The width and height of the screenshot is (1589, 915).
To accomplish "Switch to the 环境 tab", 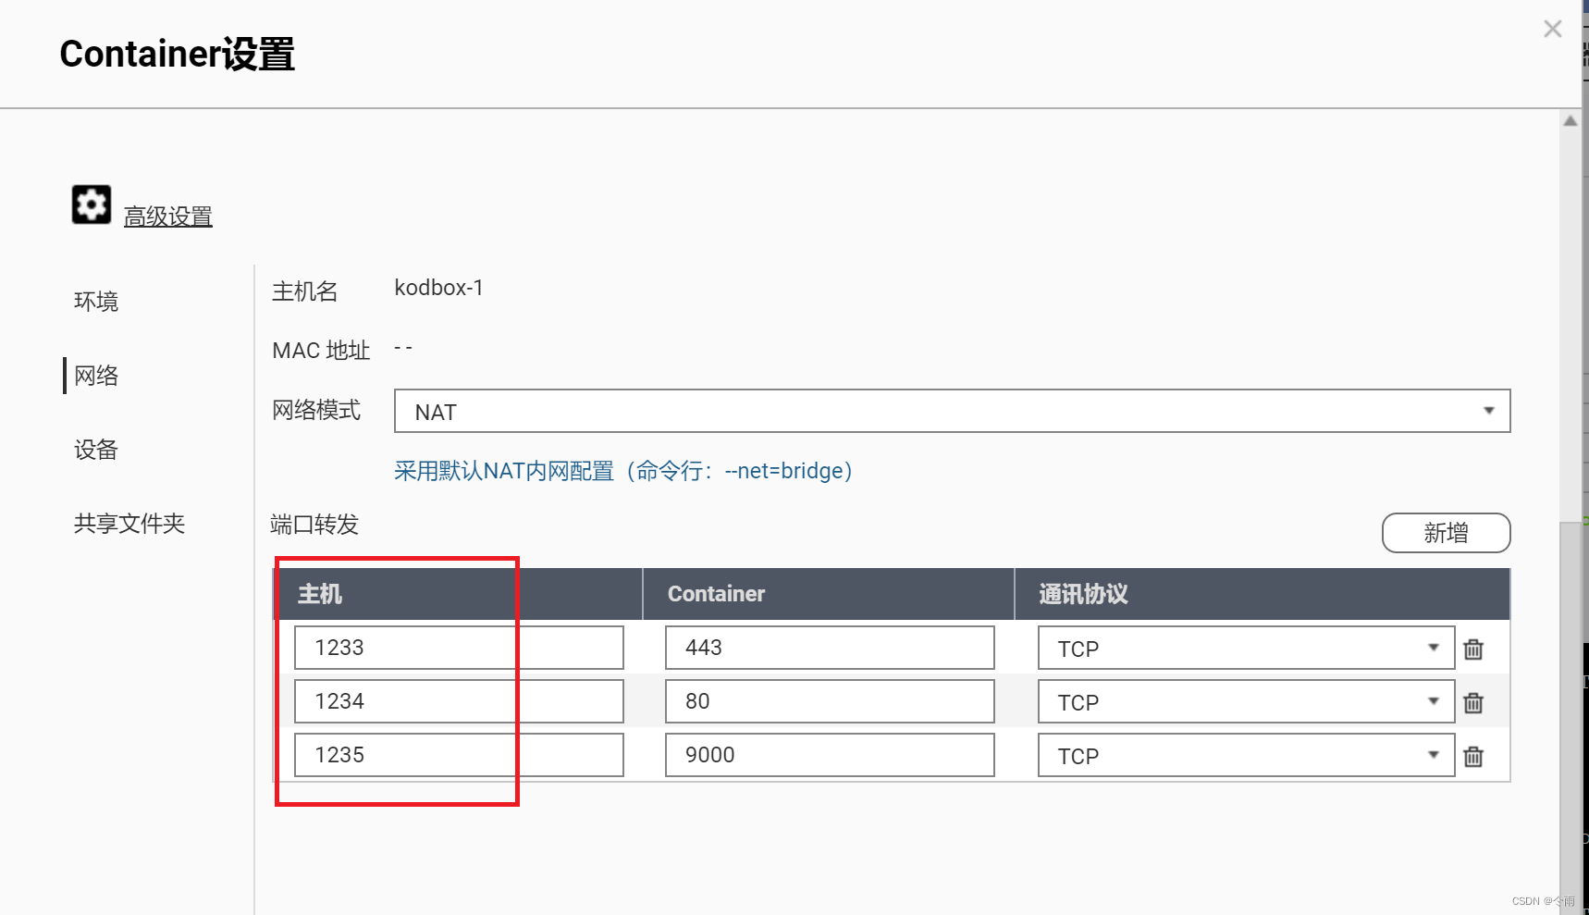I will (x=96, y=302).
